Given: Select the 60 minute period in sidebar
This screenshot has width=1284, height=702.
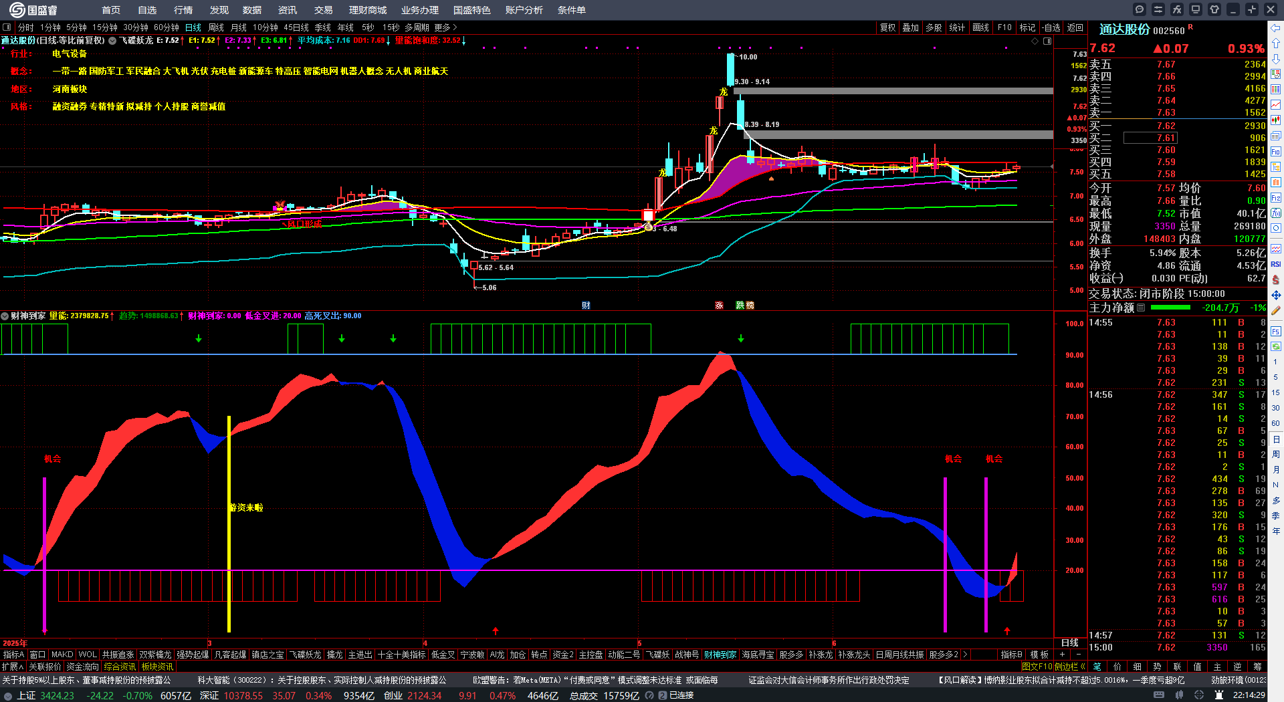Looking at the screenshot, I should click(x=1276, y=423).
